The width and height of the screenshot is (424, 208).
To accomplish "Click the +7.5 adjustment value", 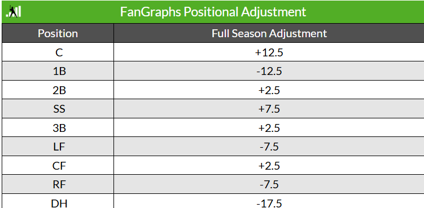I will point(269,109).
